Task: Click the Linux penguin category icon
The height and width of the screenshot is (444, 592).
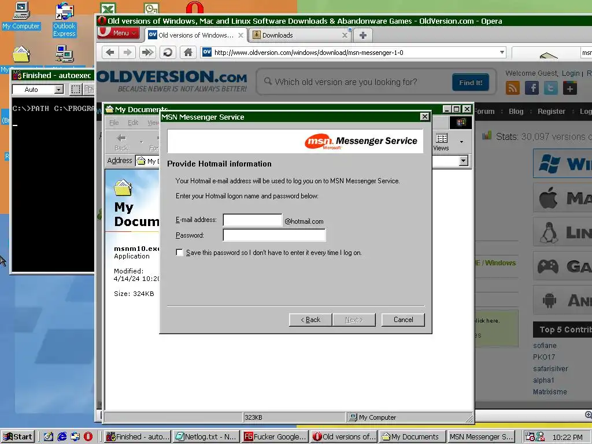Action: (549, 232)
